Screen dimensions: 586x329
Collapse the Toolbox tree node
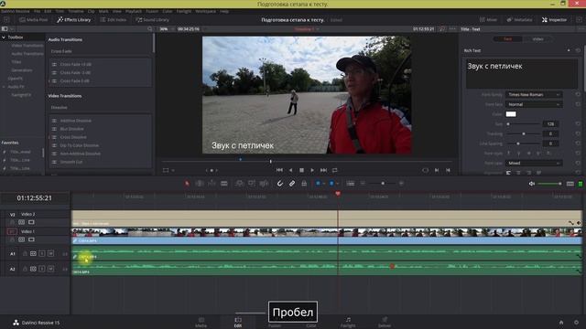pyautogui.click(x=4, y=37)
